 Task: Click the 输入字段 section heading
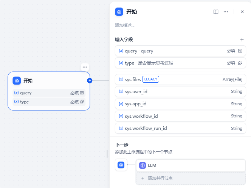click(x=124, y=40)
